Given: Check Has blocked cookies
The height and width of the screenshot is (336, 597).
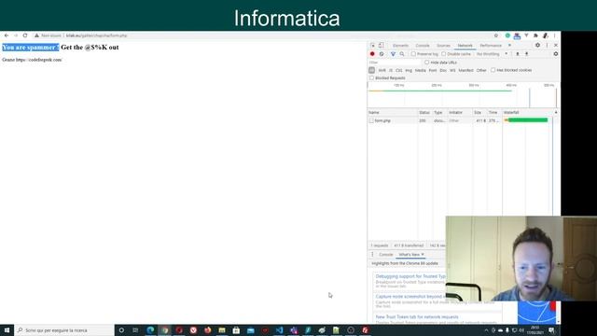Looking at the screenshot, I should pos(493,70).
